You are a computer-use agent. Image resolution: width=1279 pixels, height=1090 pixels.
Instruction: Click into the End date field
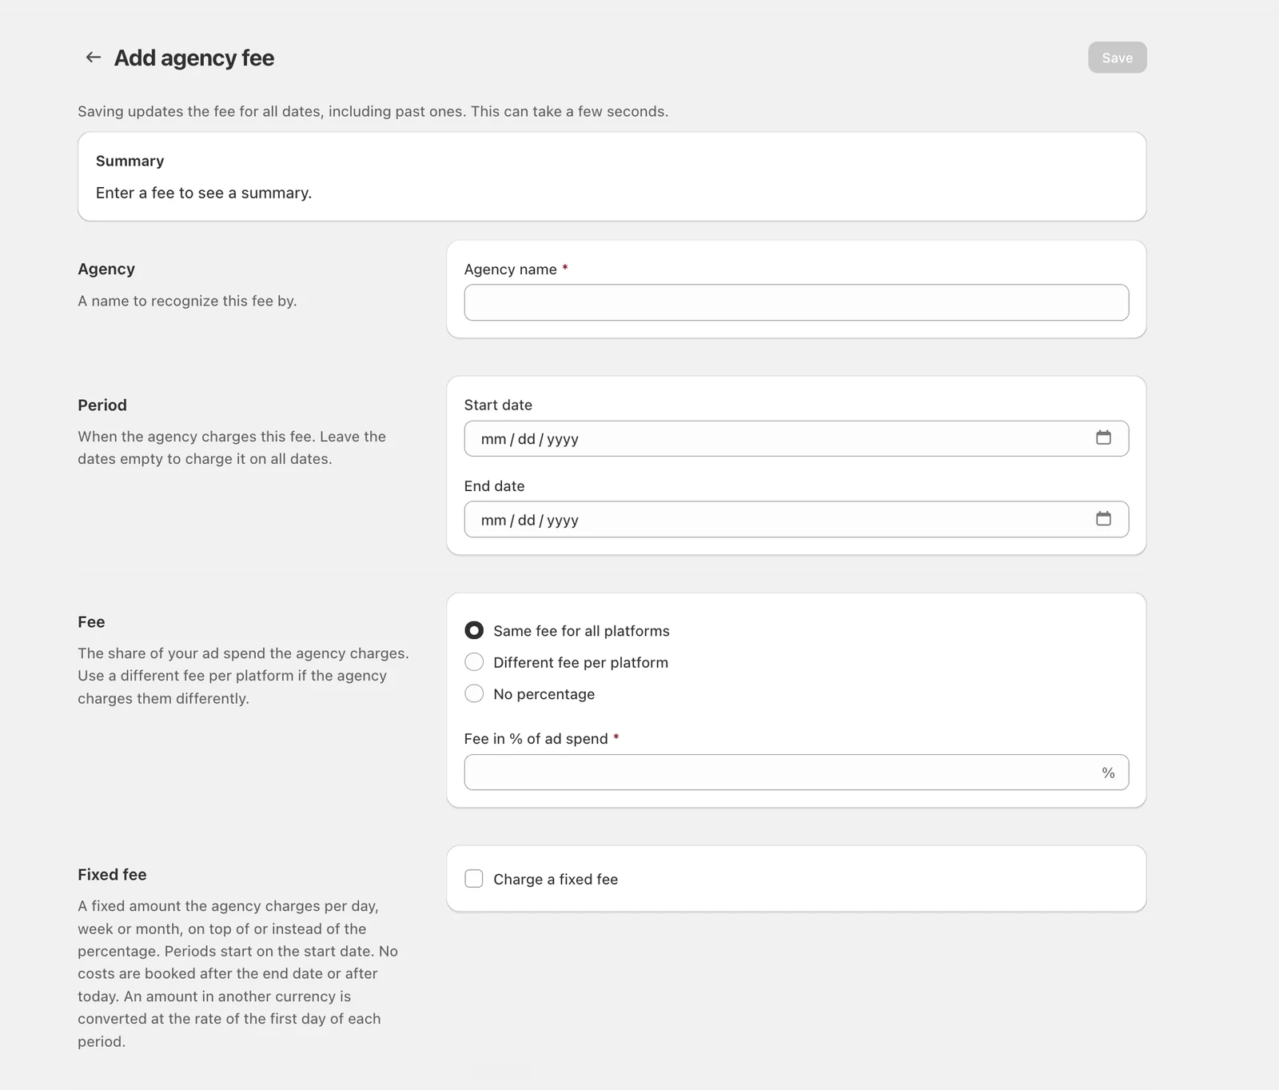coord(796,520)
